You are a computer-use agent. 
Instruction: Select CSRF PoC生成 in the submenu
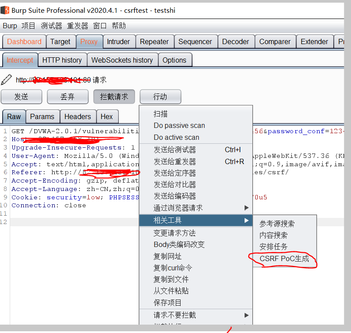point(285,258)
